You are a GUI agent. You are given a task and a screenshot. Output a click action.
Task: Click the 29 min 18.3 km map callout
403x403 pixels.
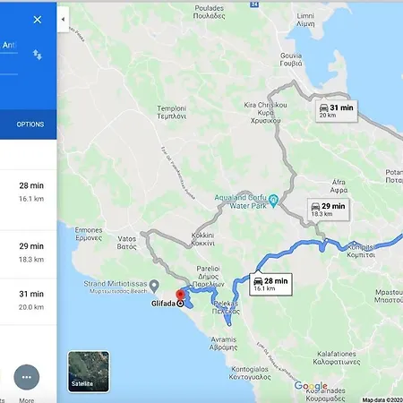(329, 210)
